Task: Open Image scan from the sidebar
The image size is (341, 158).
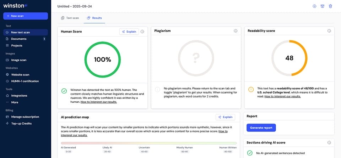Action: pyautogui.click(x=18, y=60)
